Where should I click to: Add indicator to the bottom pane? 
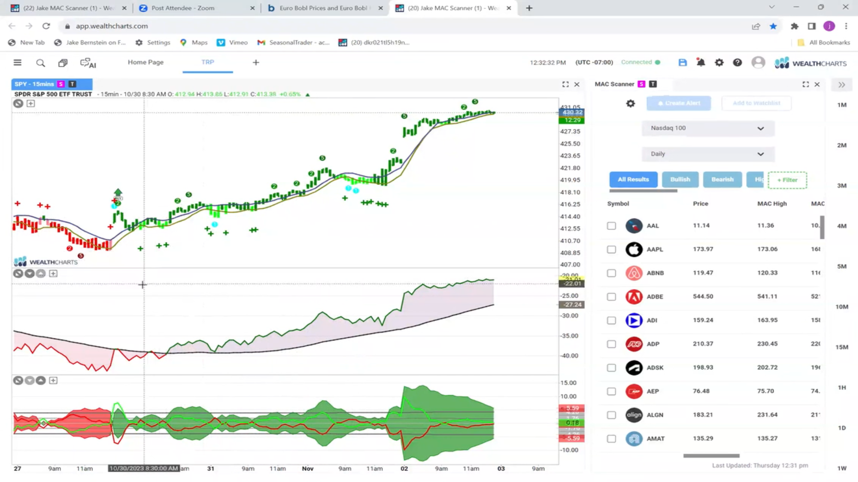coord(53,381)
